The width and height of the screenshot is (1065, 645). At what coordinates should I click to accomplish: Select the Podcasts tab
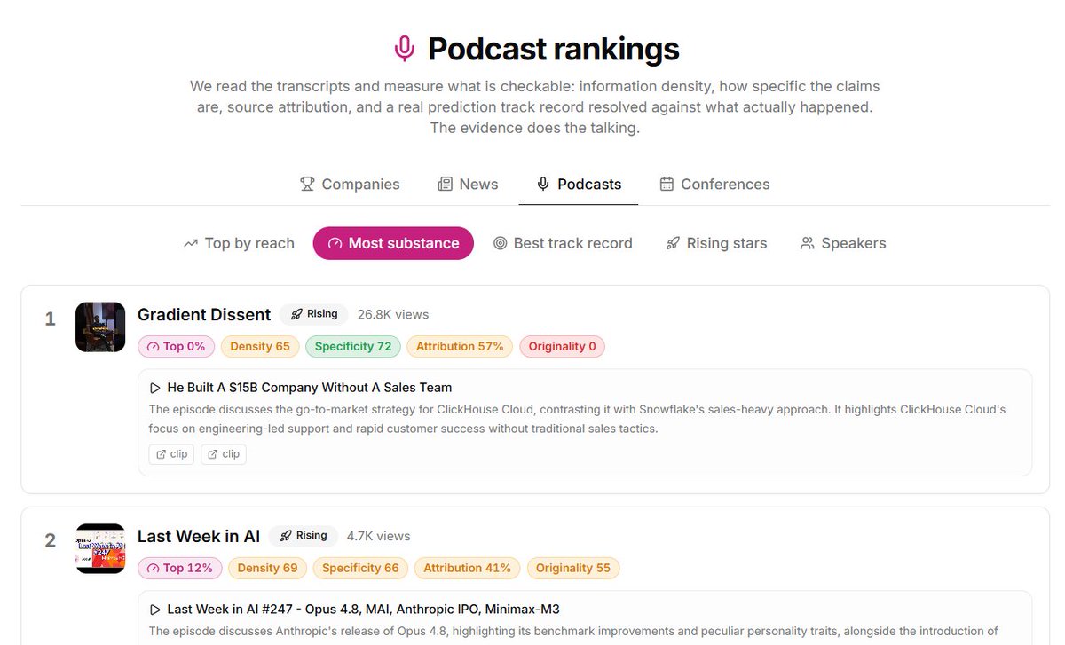(x=579, y=185)
